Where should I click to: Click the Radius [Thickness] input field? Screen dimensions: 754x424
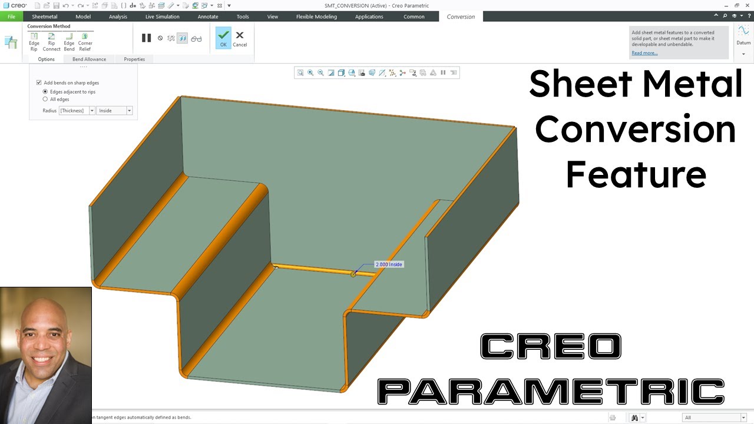click(74, 111)
